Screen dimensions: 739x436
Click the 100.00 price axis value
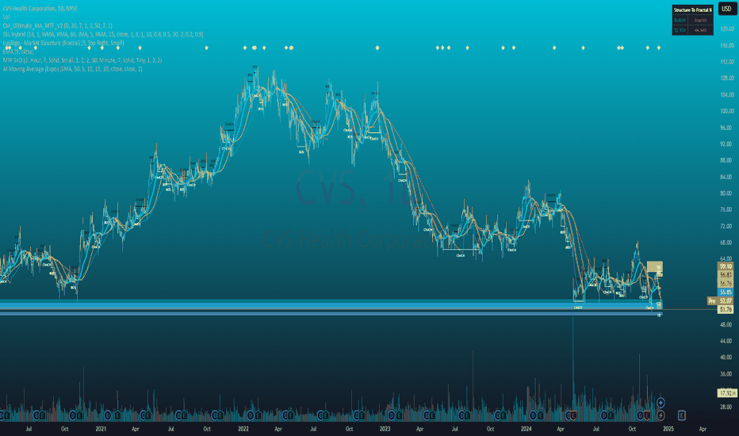727,111
